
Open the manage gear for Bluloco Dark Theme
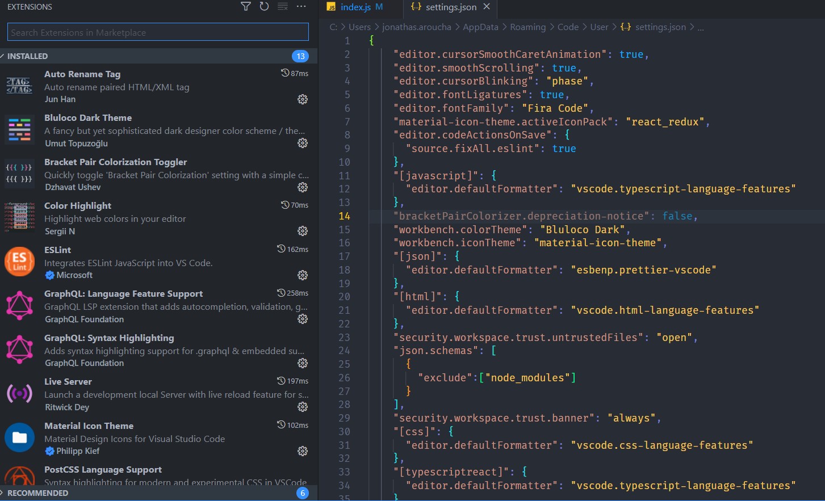point(303,143)
